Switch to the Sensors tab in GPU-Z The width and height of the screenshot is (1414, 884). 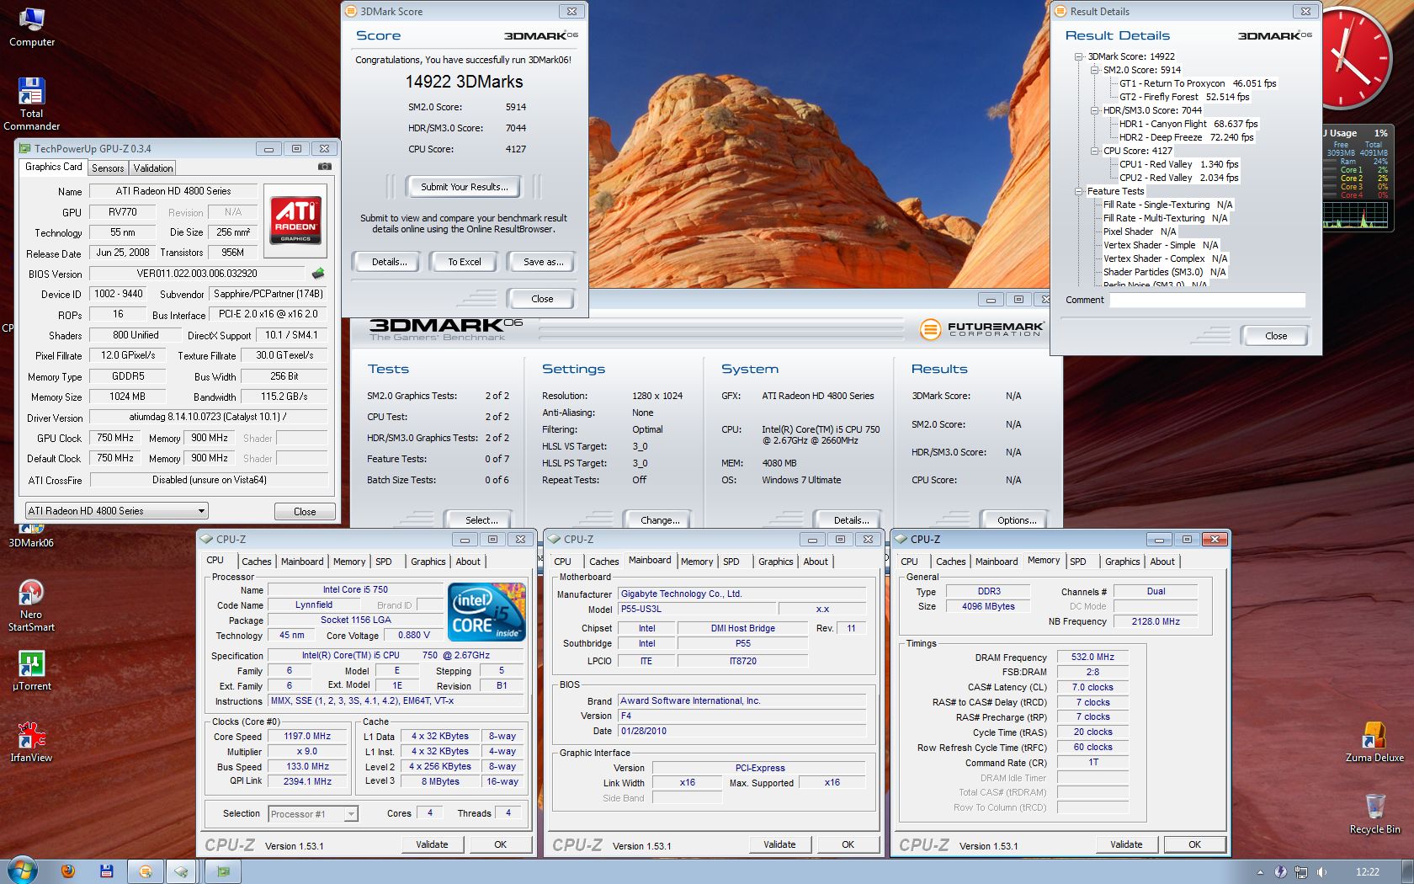pos(108,168)
